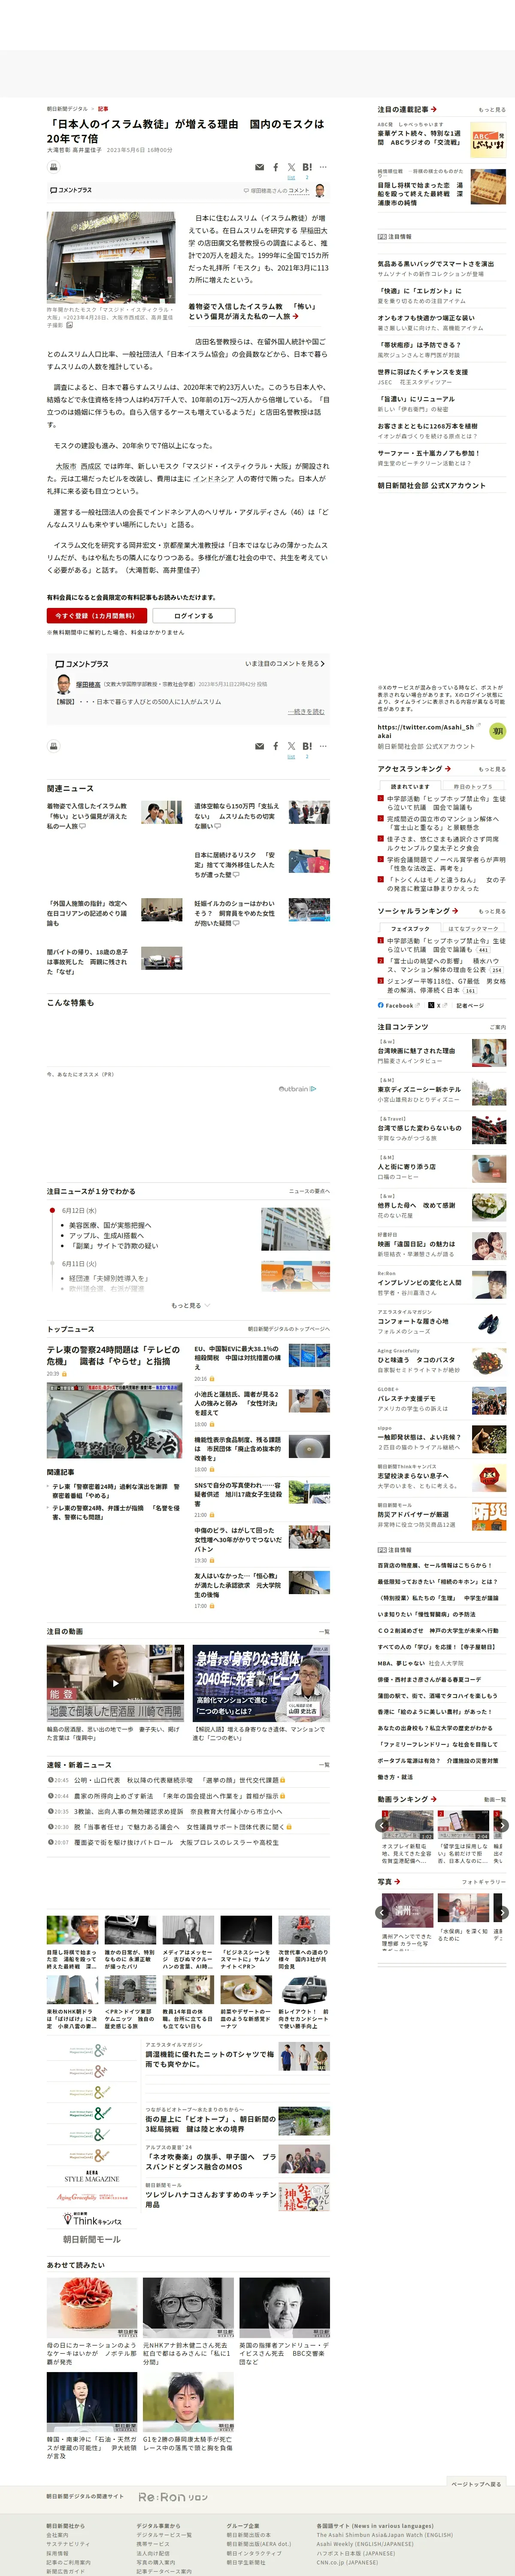Image resolution: width=515 pixels, height=2576 pixels.
Task: Open 朝日新聞デジタルのトップページへ link
Action: tap(289, 1329)
